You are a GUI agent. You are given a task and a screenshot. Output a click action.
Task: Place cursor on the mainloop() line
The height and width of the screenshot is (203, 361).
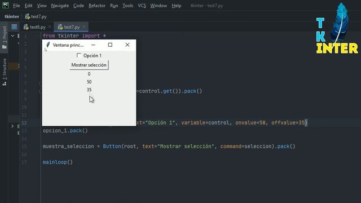(x=58, y=162)
